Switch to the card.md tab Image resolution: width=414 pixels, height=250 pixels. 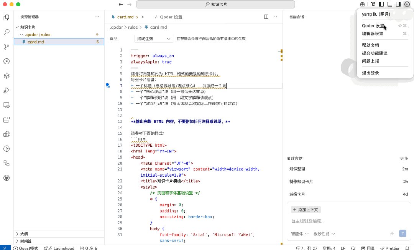tap(125, 17)
